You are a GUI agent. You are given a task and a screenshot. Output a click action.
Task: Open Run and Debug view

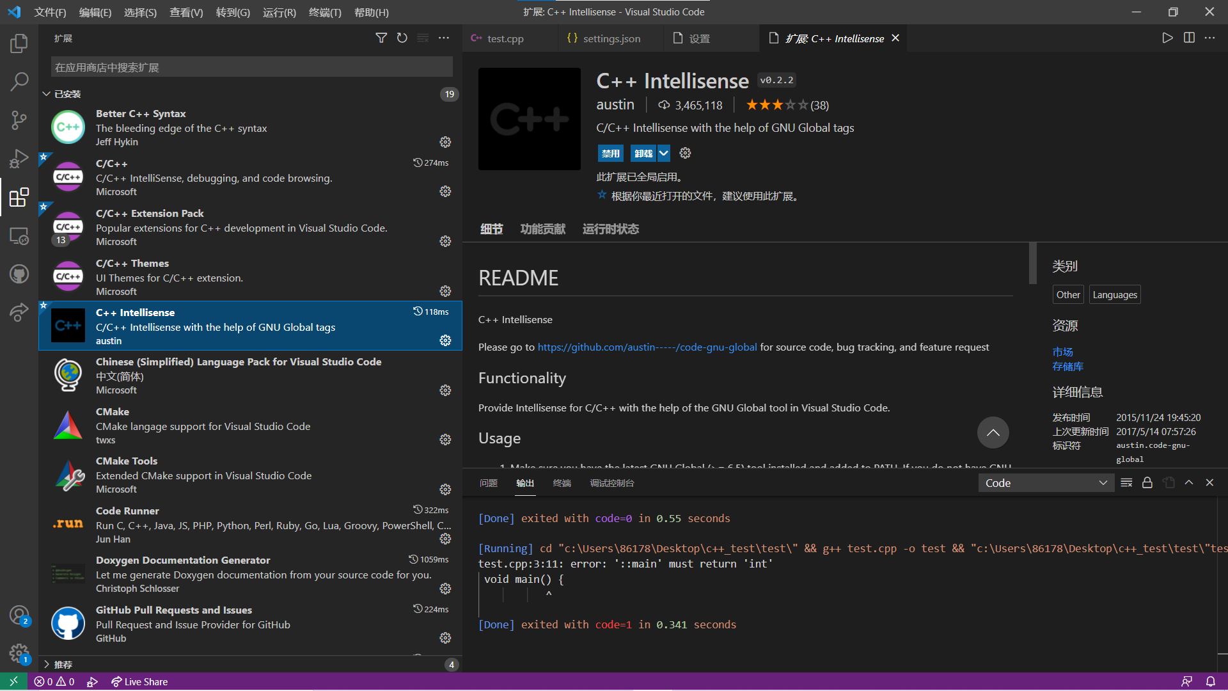click(19, 159)
